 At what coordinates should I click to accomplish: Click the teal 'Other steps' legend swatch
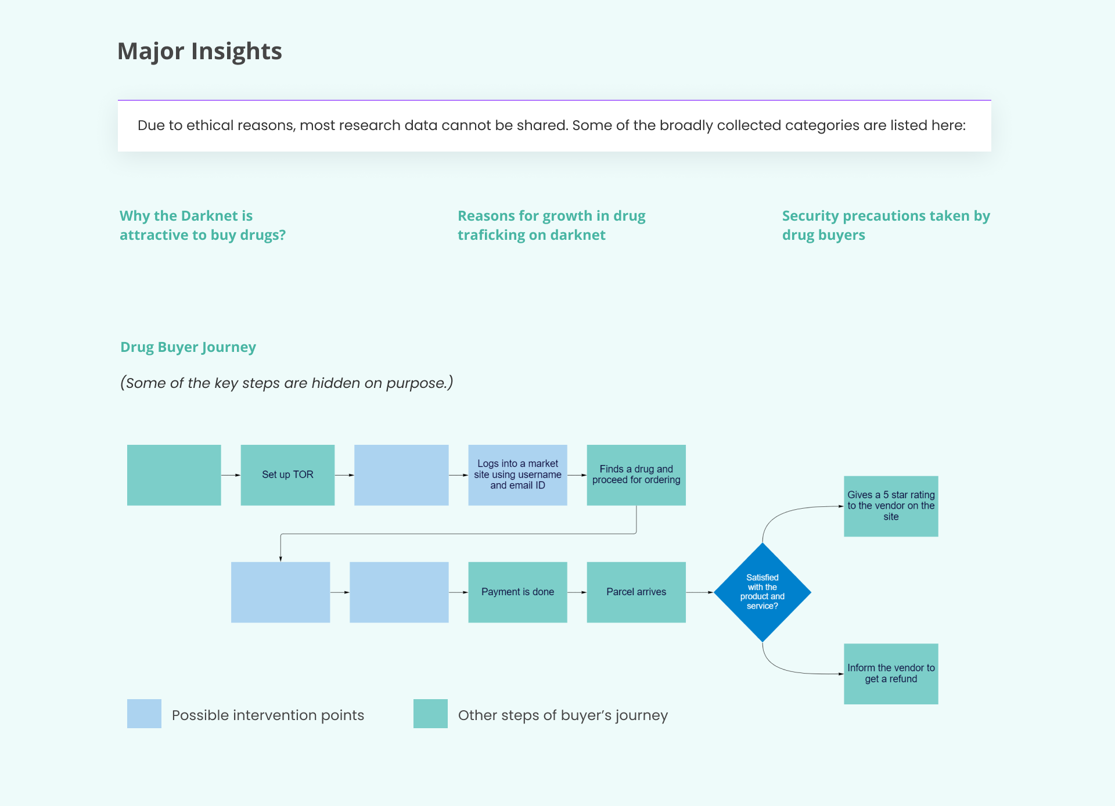(430, 714)
